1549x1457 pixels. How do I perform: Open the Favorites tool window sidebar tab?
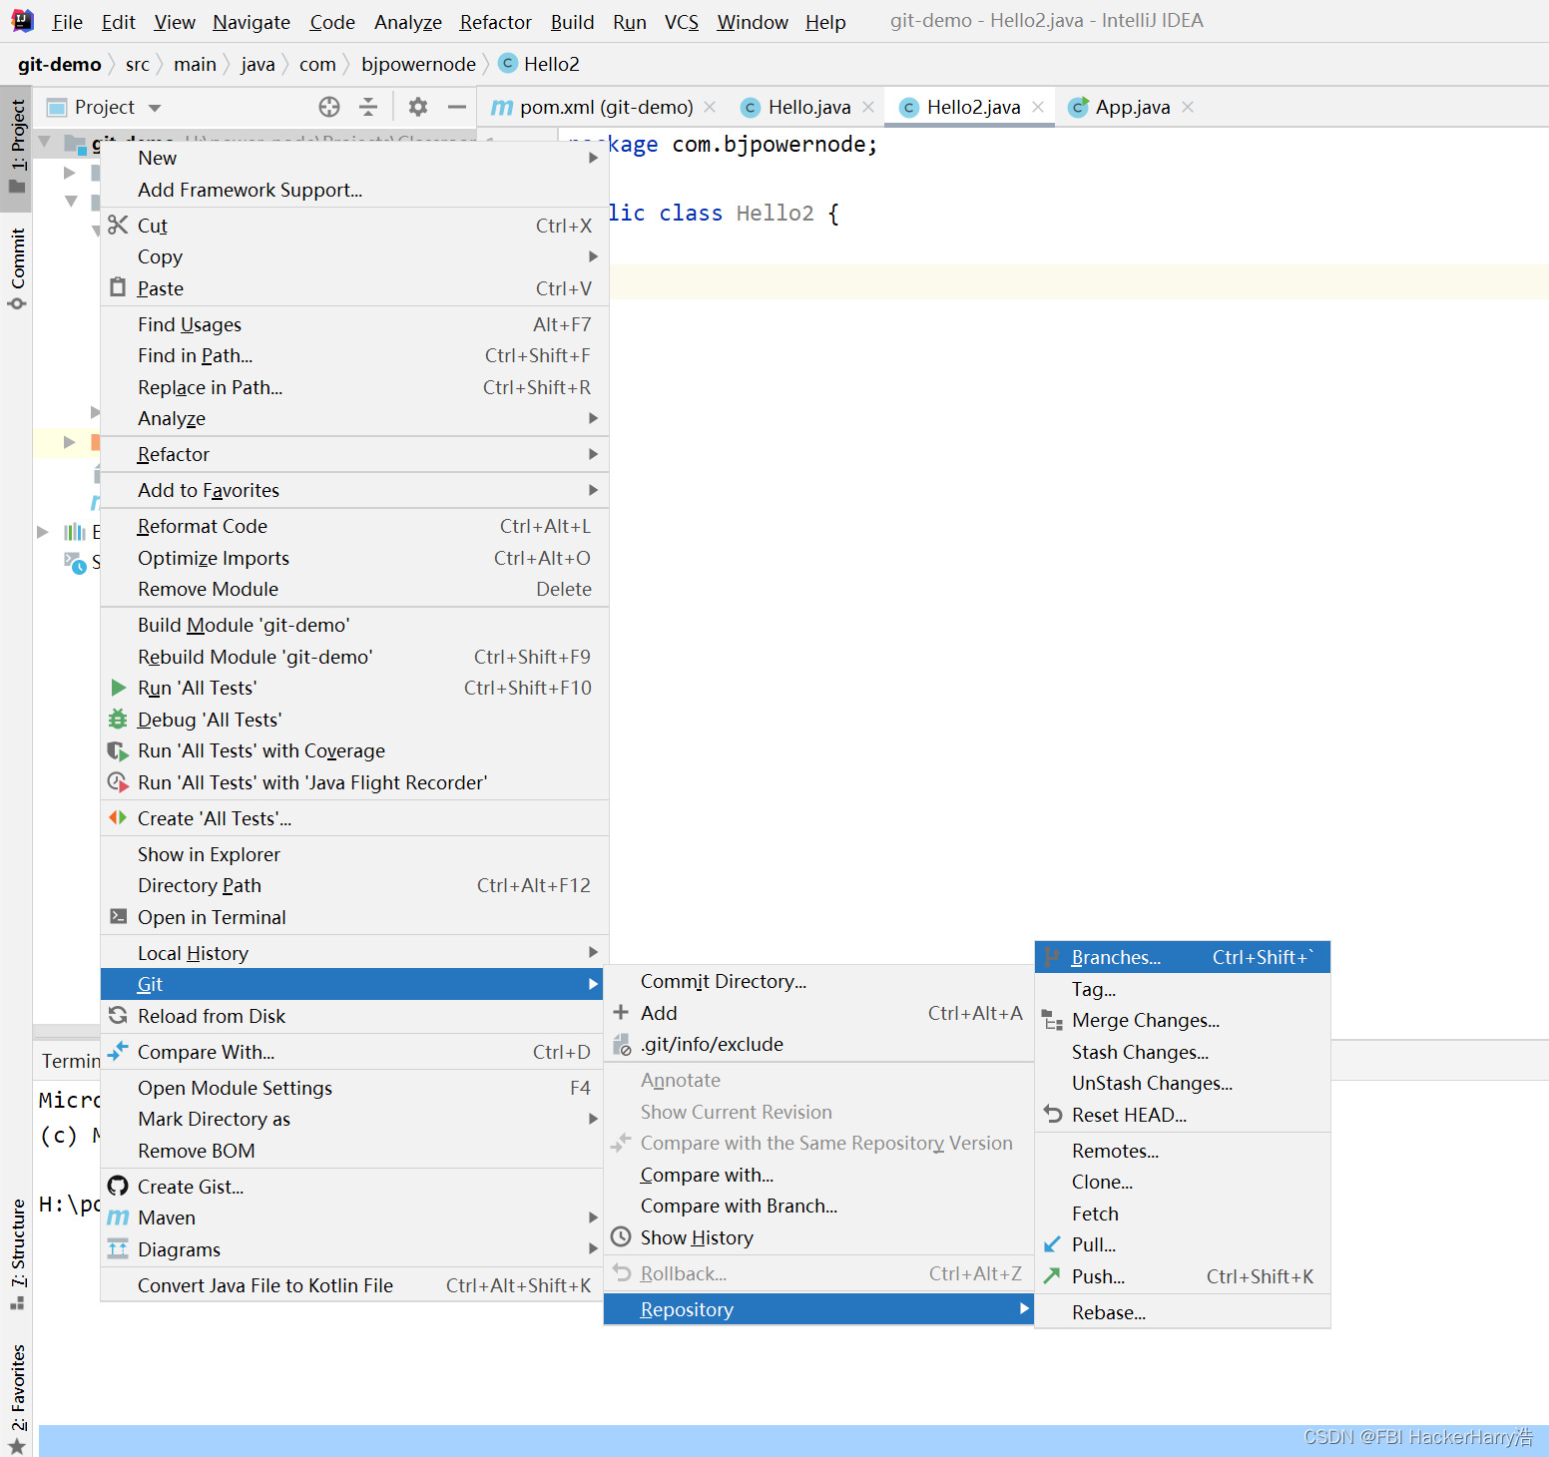coord(17,1399)
